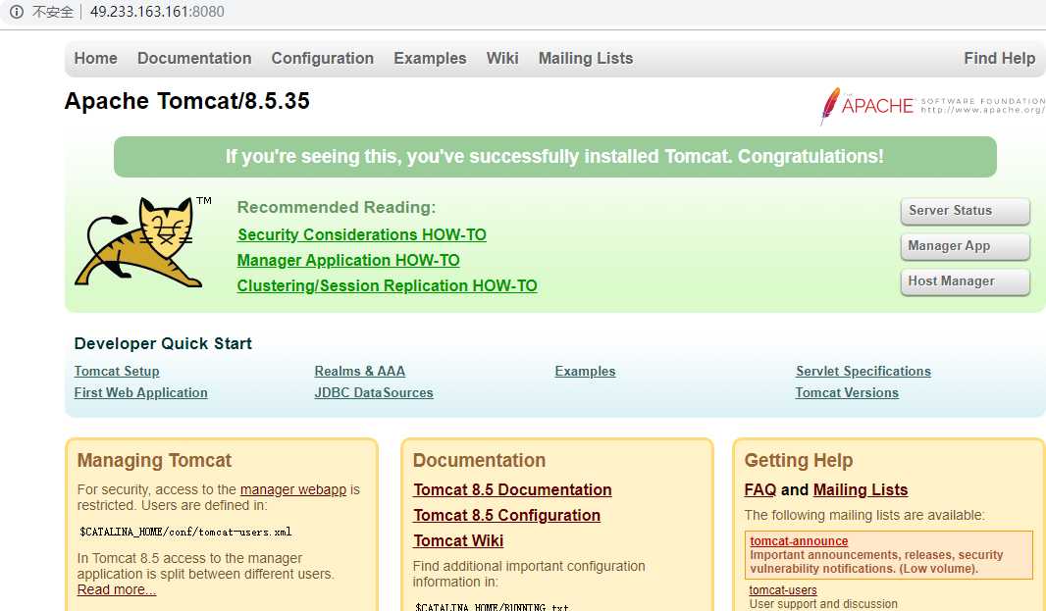Click $CATALINA_HOME/conf/tomcat-users.xml path text
The image size is (1046, 611).
tap(185, 532)
